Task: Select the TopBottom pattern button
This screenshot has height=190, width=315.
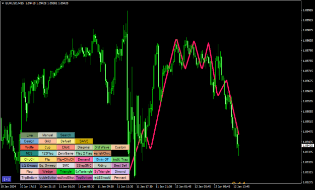Action: click(84, 177)
